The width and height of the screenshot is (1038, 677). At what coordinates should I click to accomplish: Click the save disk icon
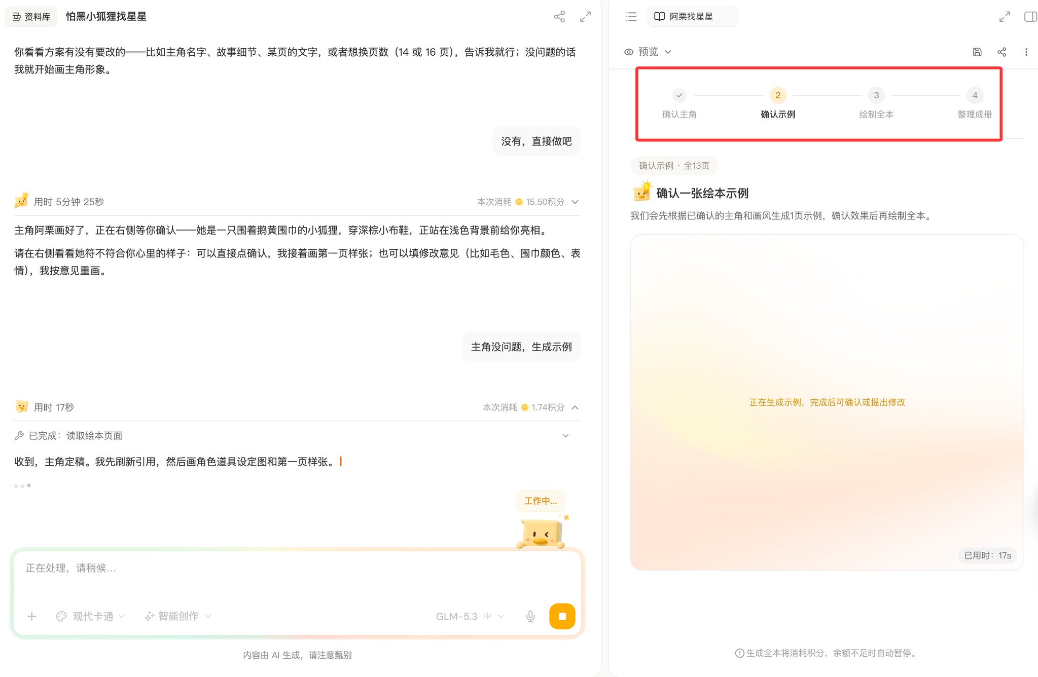977,52
